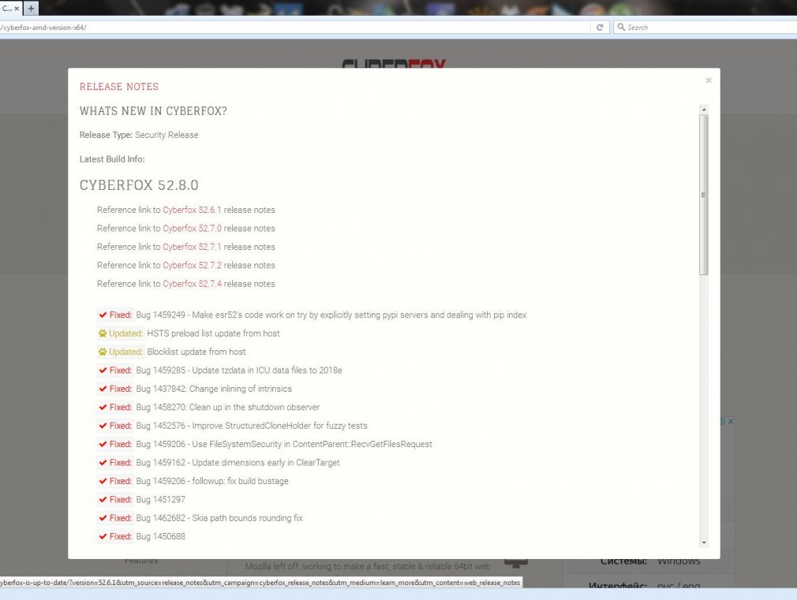The image size is (797, 600).
Task: Click check icon beside Bug 1458270
Action: pyautogui.click(x=103, y=408)
